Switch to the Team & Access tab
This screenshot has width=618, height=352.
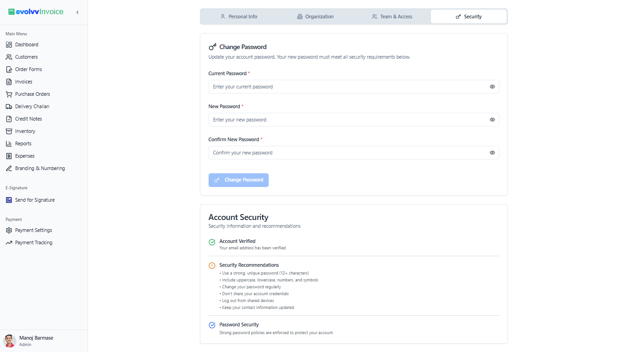392,16
